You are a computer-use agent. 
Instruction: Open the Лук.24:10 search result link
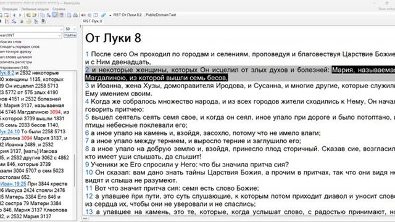click(x=10, y=131)
